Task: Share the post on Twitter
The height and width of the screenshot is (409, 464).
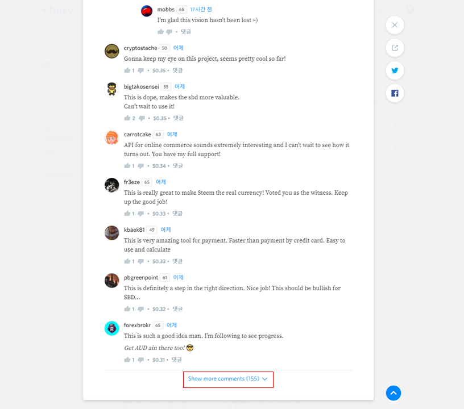Action: point(395,70)
